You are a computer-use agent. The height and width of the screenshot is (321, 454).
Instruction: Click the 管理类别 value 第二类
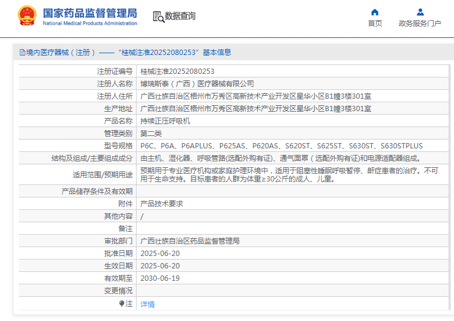151,133
